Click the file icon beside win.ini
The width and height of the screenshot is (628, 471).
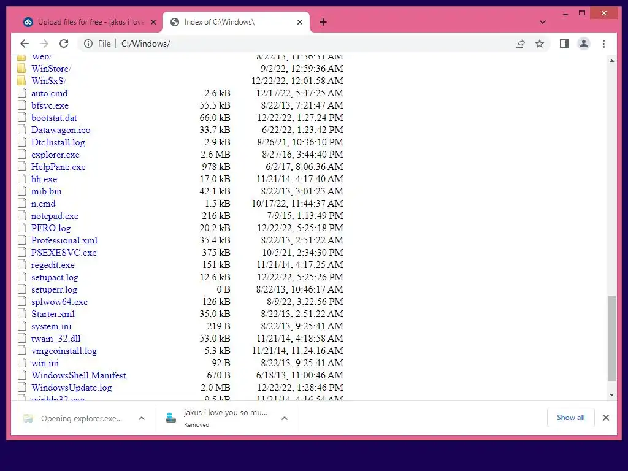[x=21, y=363]
